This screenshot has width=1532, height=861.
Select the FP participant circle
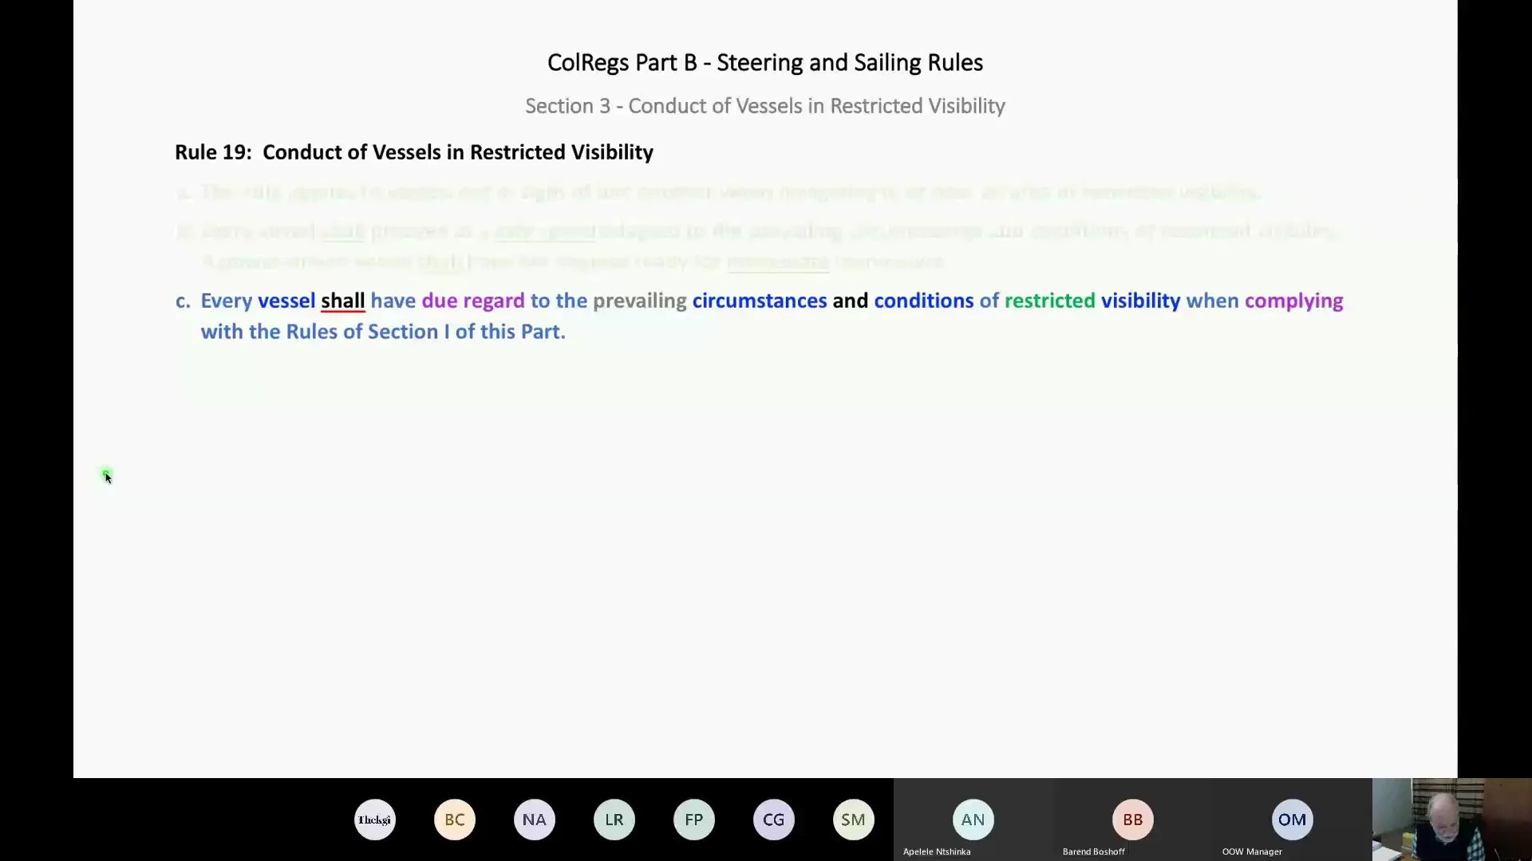click(693, 820)
